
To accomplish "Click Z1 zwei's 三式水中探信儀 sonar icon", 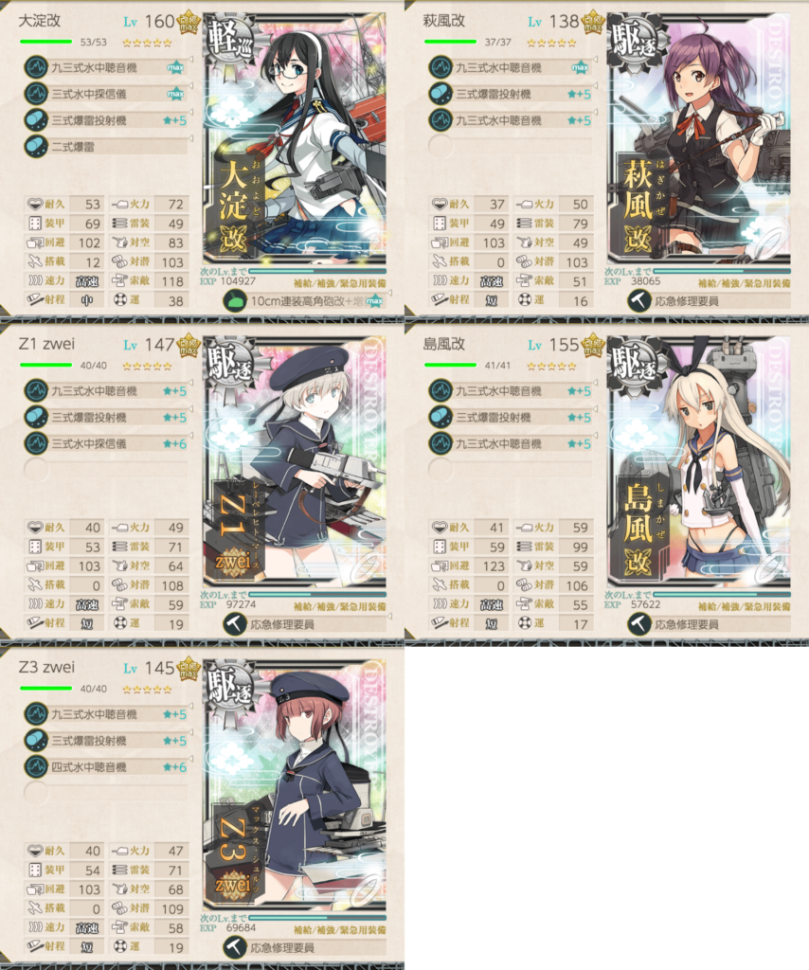I will tap(36, 443).
